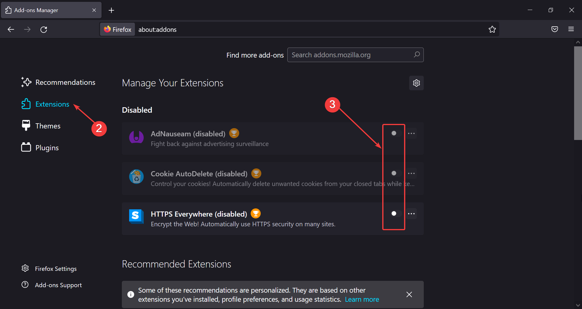Enable the Cookie AutoDelete toggle
582x309 pixels.
point(396,173)
